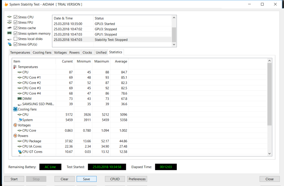Open Preferences
Viewport: 284px width, 186px height.
[x=137, y=179]
